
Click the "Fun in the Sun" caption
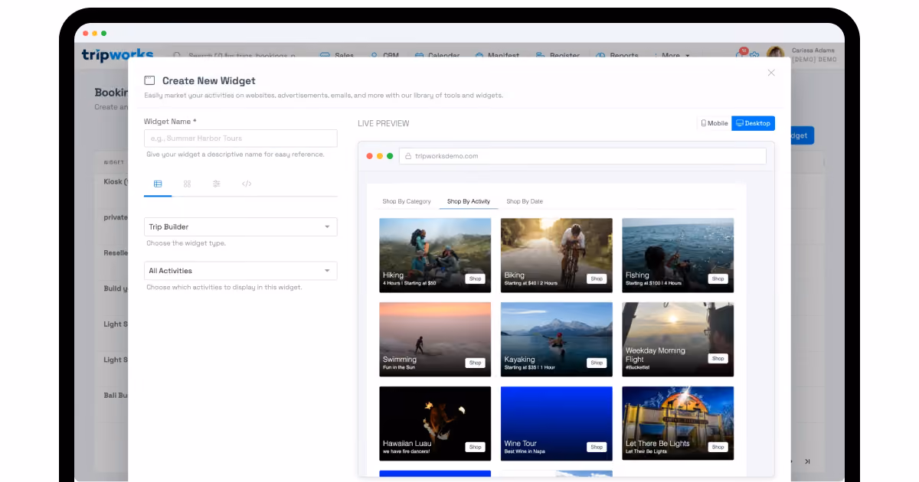399,367
